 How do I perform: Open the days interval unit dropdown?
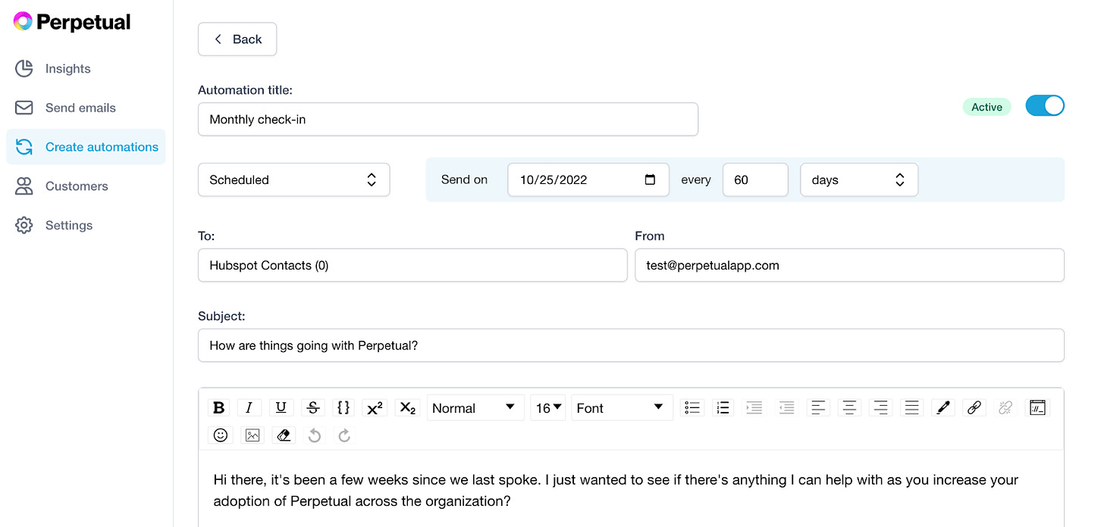[859, 179]
